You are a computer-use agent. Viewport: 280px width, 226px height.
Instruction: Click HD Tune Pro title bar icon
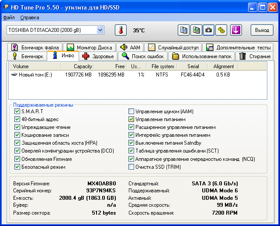pyautogui.click(x=6, y=7)
